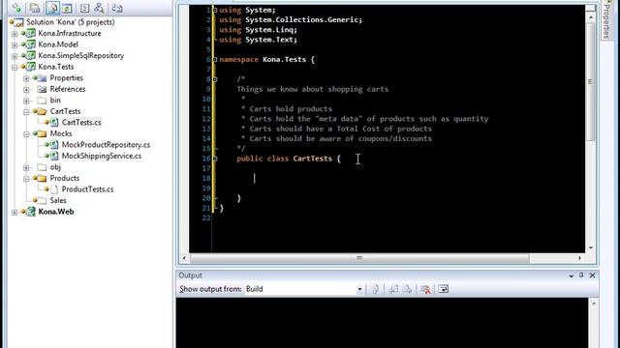
Task: Go to next message in Output toolbar
Action: tap(407, 289)
